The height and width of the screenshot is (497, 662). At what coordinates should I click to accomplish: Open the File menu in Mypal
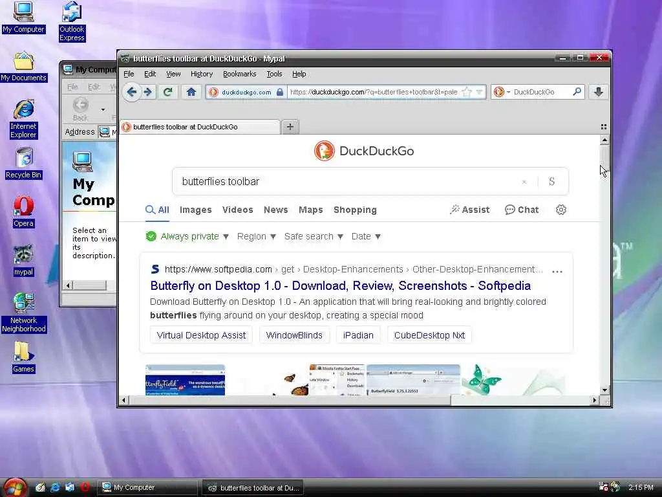tap(129, 74)
